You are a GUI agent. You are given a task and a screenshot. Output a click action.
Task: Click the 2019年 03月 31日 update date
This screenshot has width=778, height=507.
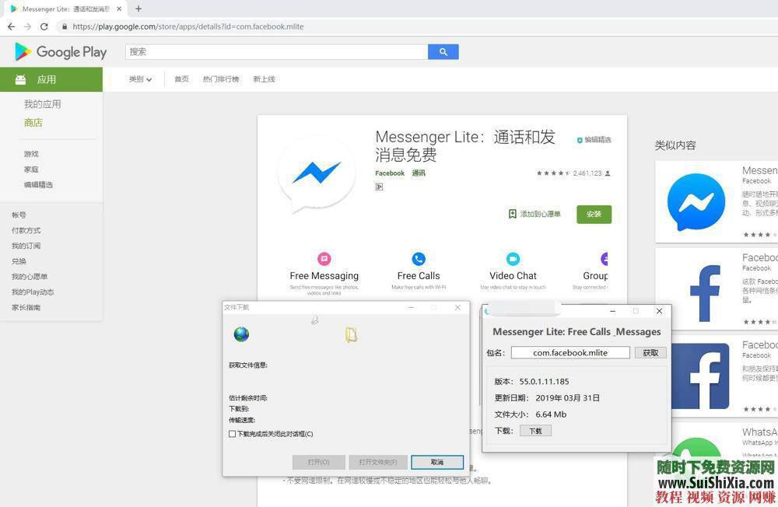tap(568, 398)
